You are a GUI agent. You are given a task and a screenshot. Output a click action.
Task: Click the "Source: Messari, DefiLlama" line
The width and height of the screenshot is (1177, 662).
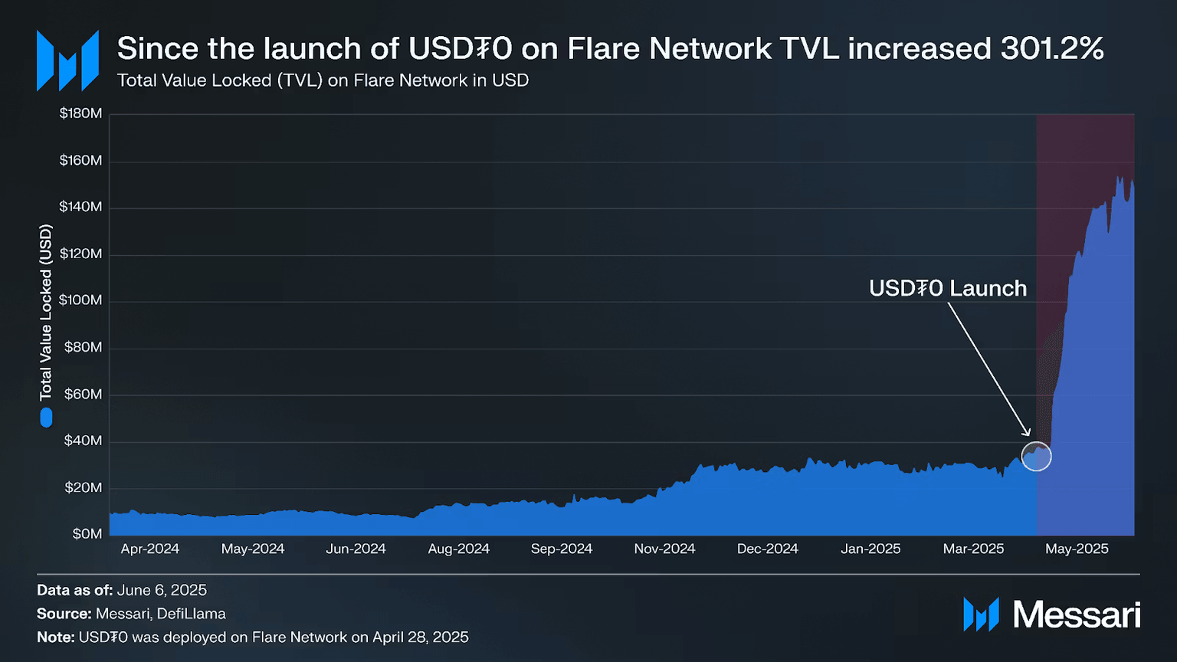(x=131, y=614)
